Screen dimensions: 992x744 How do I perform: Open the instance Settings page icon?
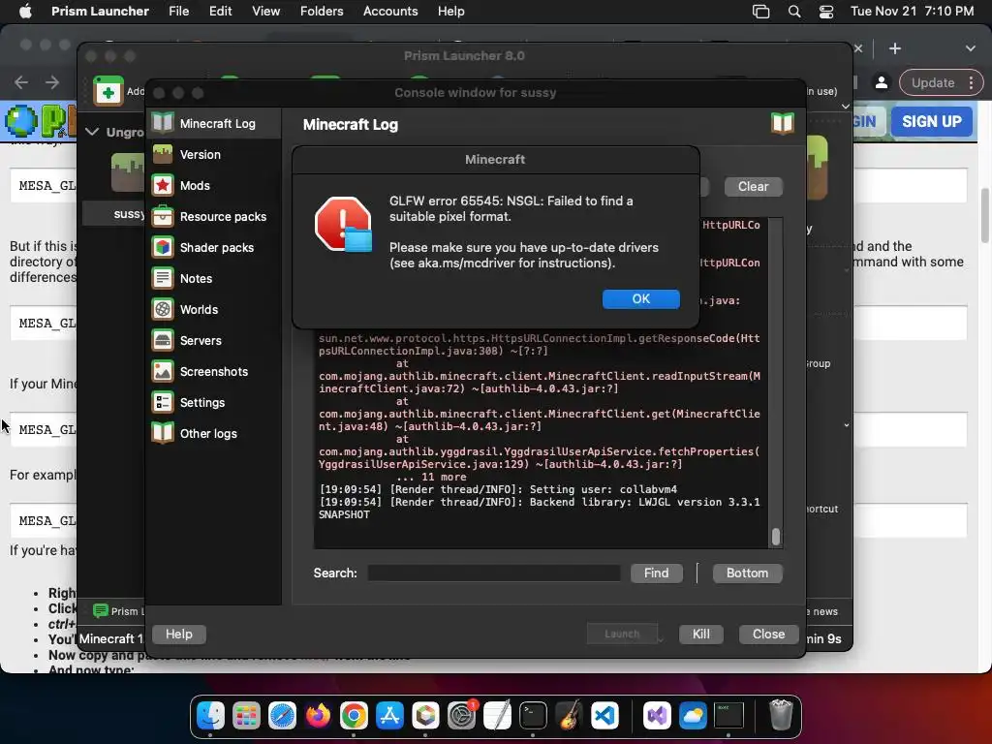[x=163, y=402]
